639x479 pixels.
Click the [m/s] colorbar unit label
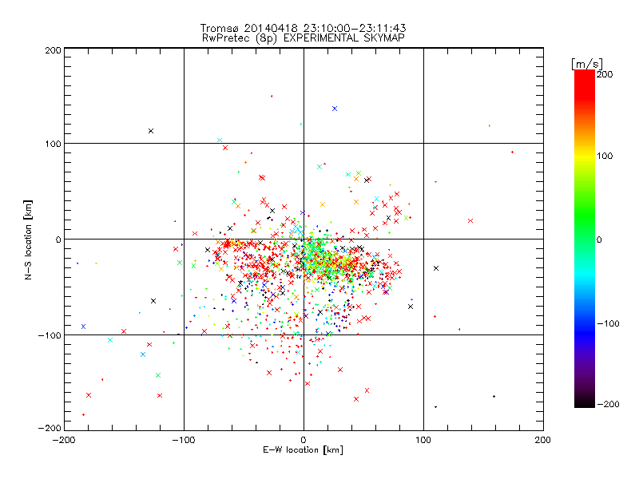tap(587, 64)
